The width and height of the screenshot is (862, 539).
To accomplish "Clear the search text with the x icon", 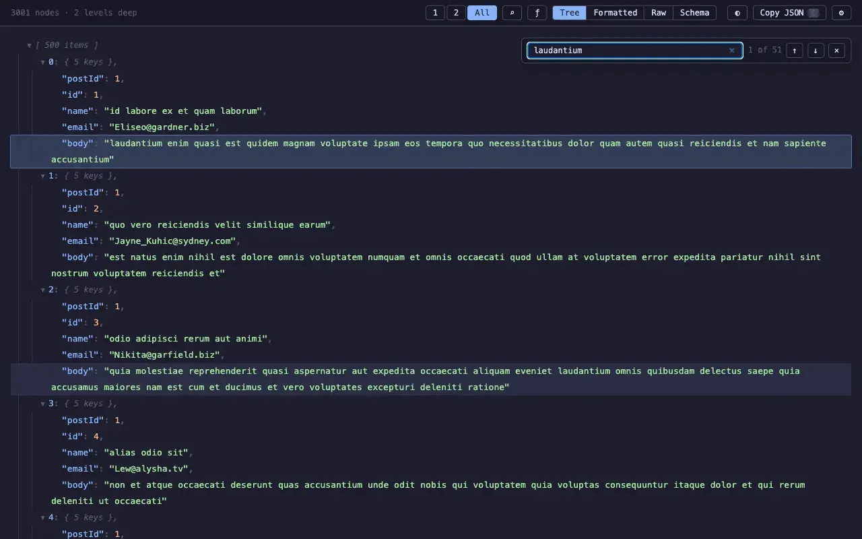I will tap(732, 51).
